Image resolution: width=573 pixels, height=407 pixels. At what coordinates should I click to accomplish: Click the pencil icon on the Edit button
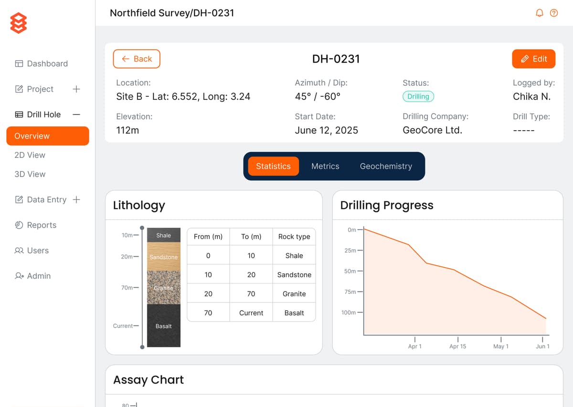pos(525,59)
